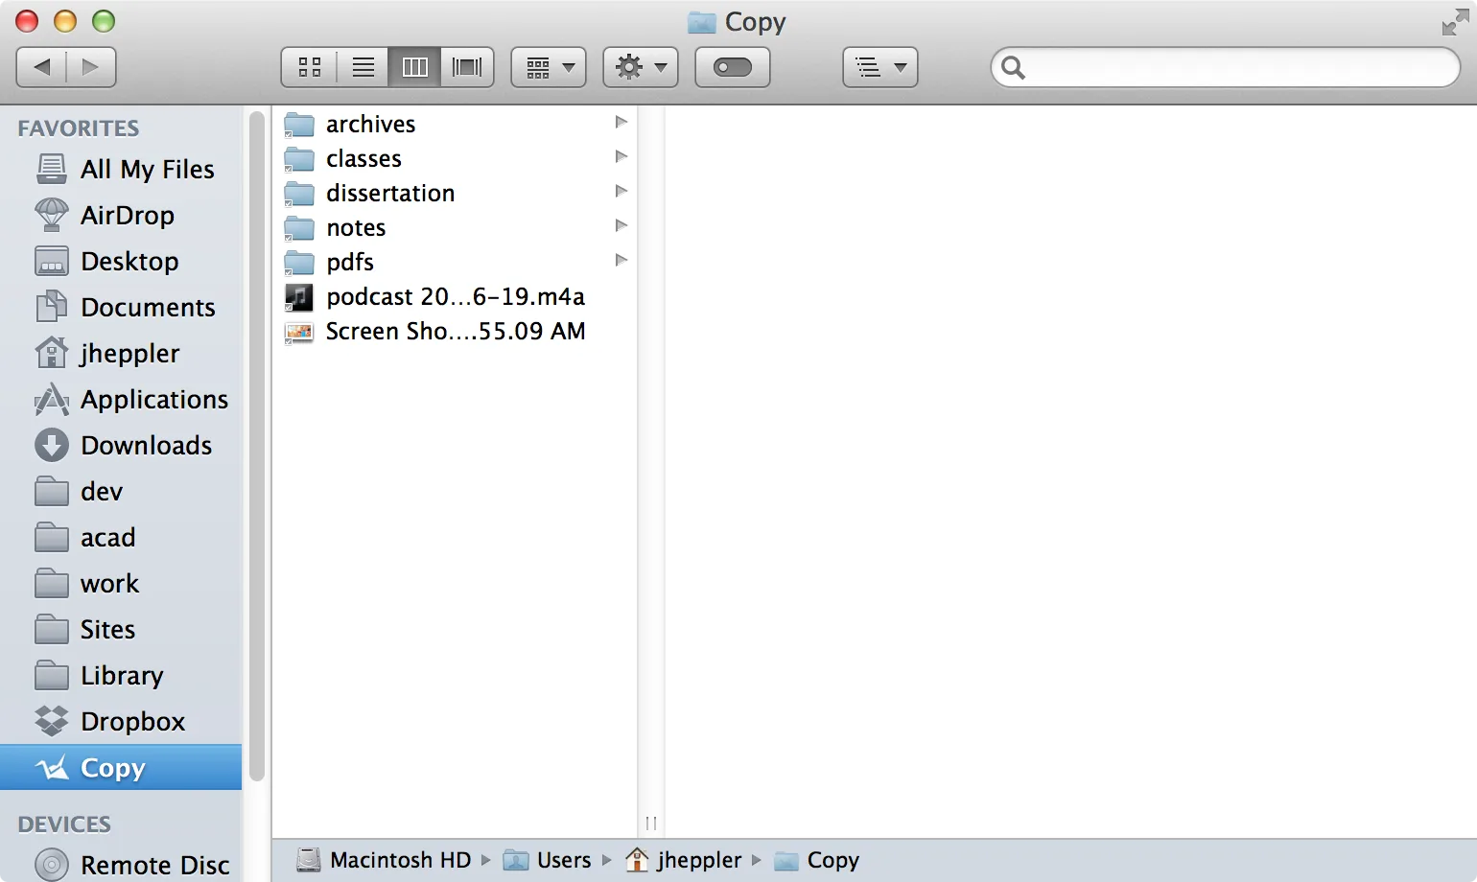Click the column resize handle
1477x882 pixels.
tap(651, 823)
